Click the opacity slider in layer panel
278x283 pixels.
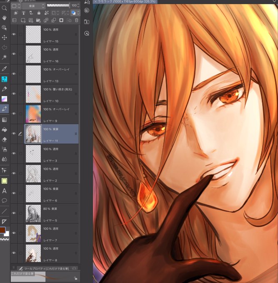point(58,5)
